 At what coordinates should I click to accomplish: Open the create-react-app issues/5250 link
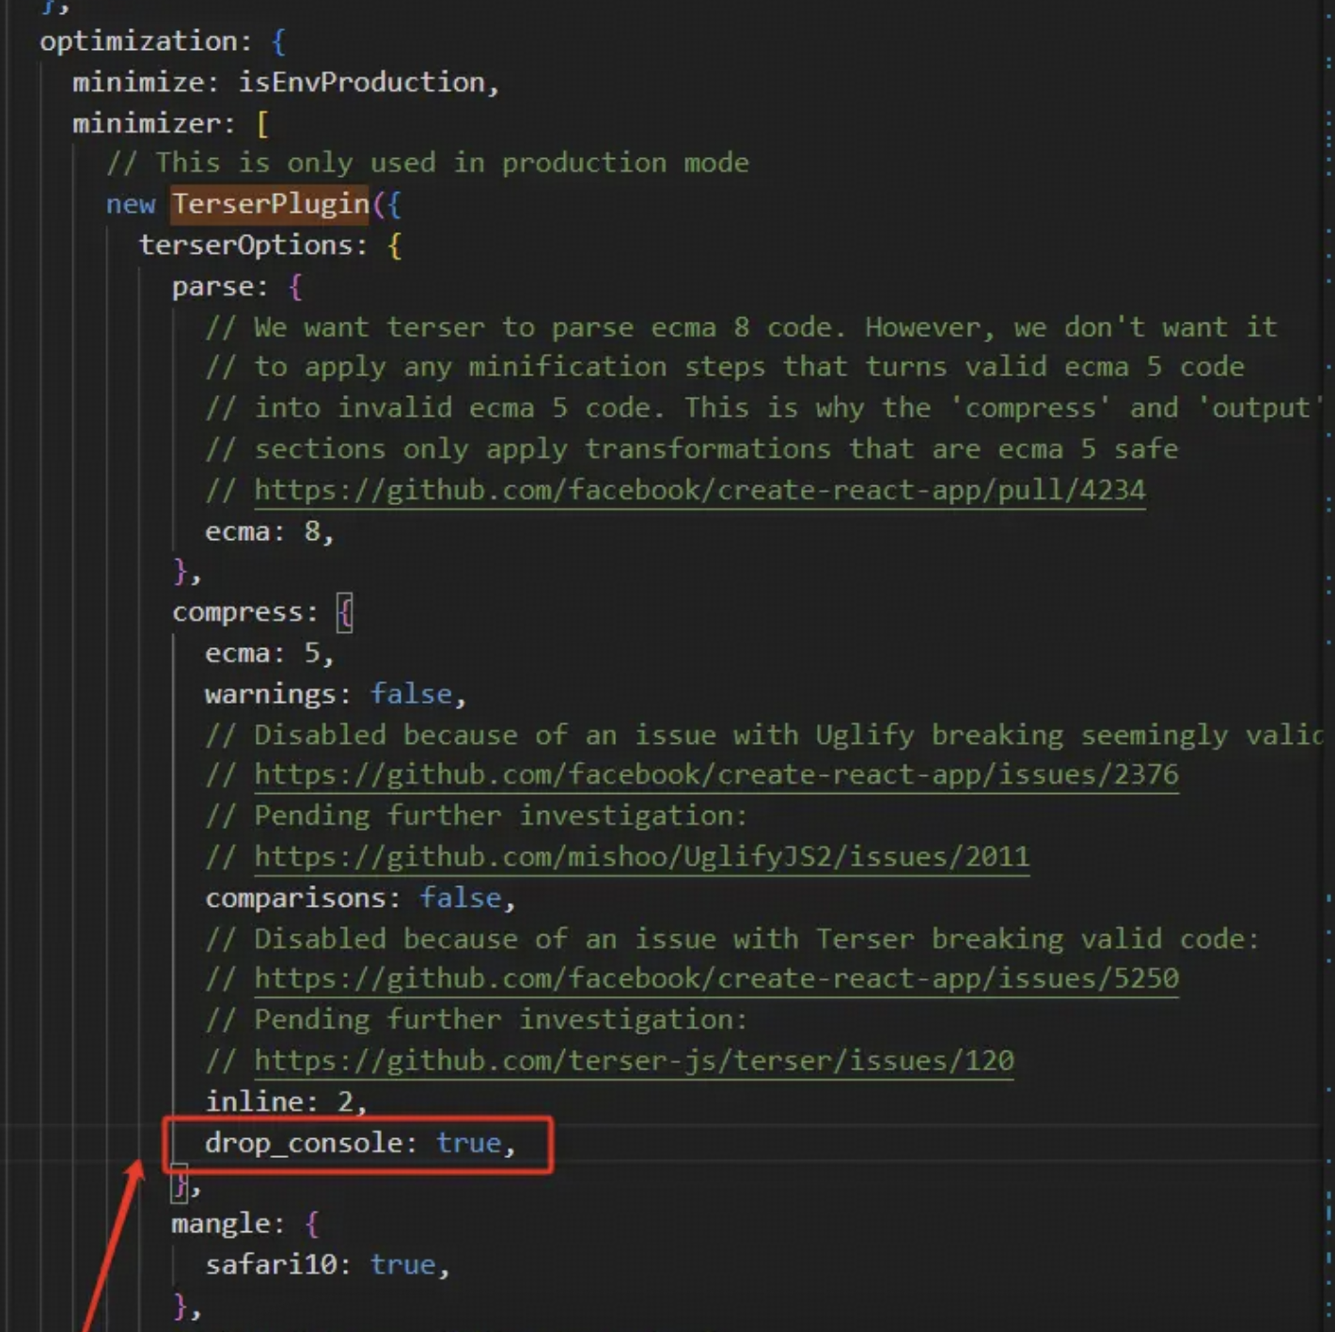(716, 978)
